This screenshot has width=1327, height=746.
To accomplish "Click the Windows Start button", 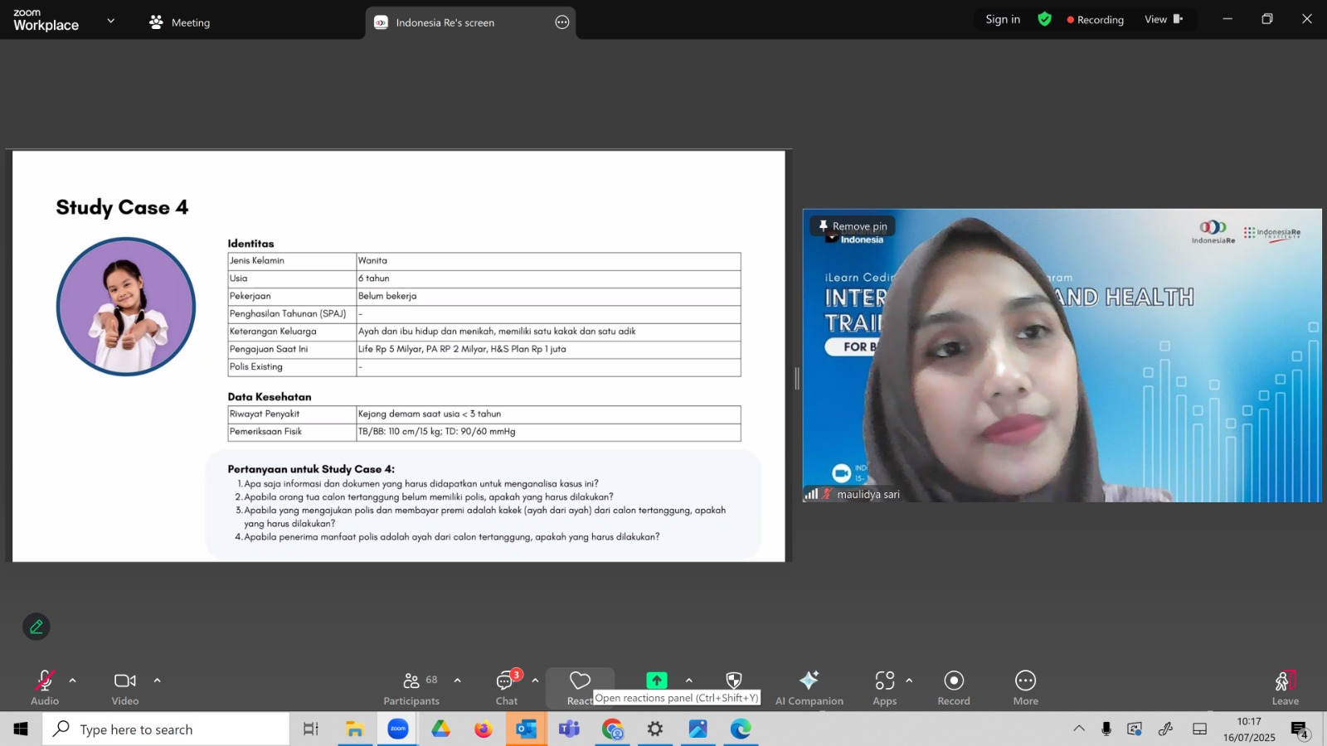I will (21, 729).
